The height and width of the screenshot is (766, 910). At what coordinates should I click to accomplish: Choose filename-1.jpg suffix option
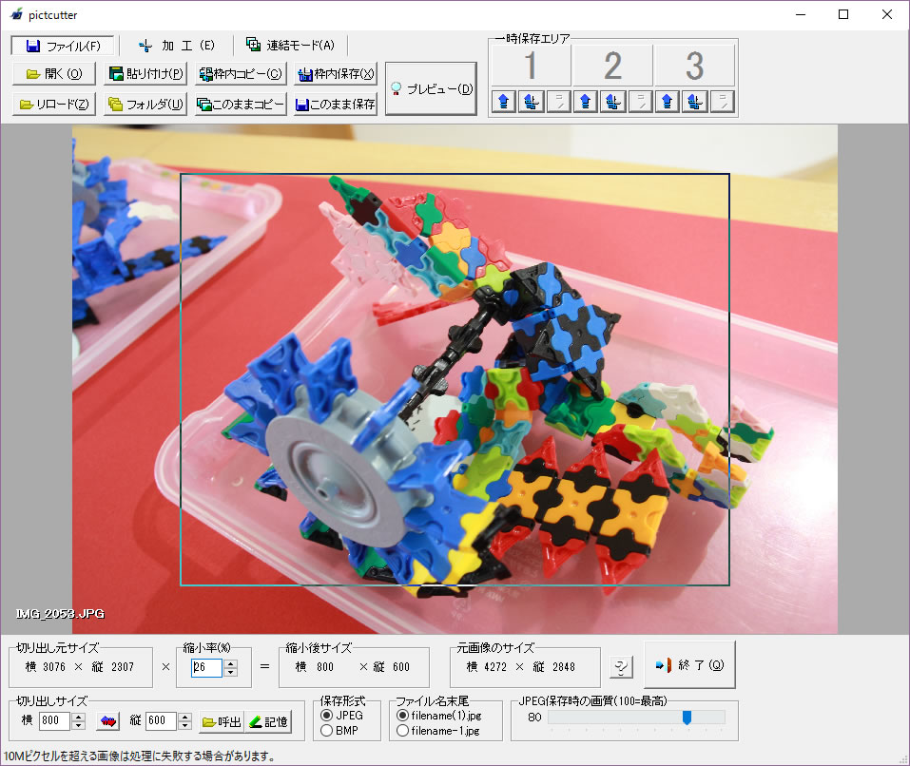tap(438, 731)
